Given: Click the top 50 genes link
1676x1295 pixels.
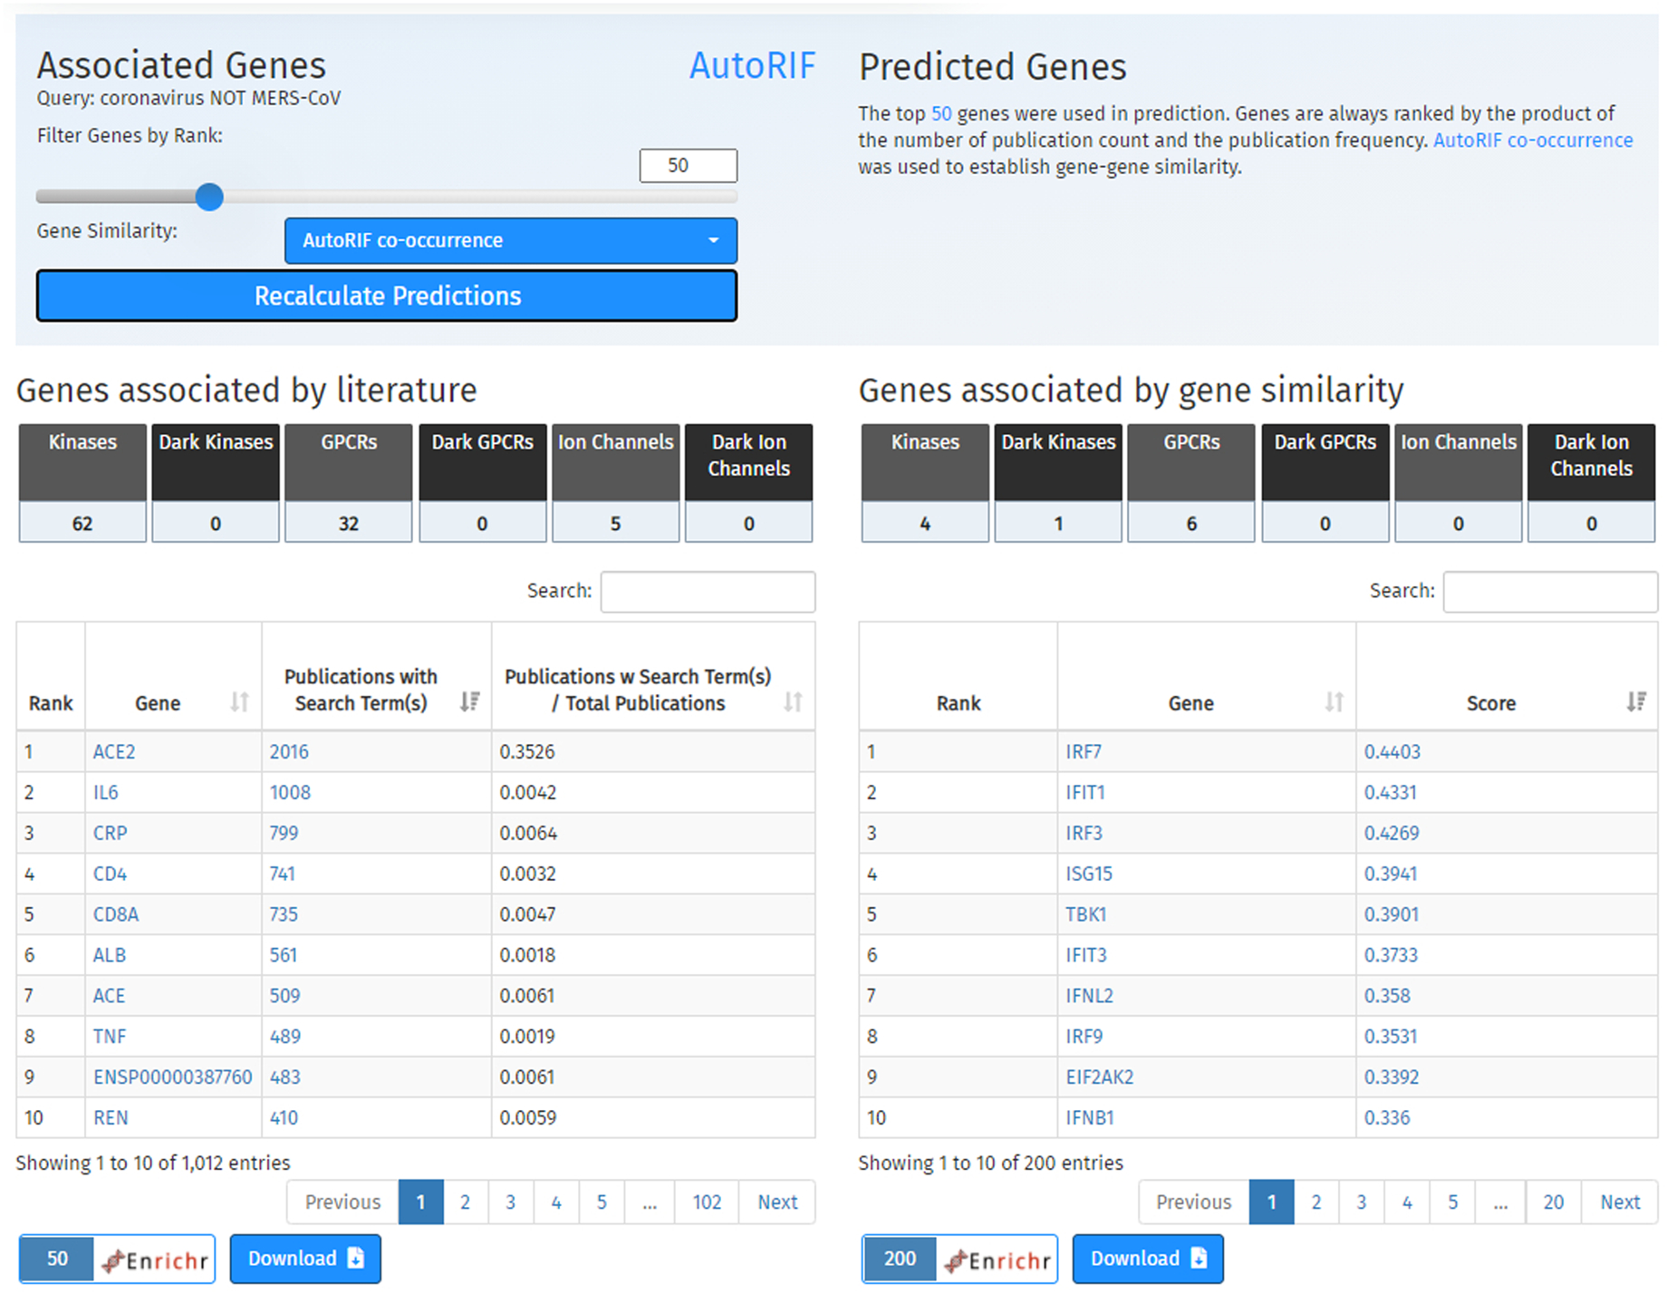Looking at the screenshot, I should coord(941,114).
